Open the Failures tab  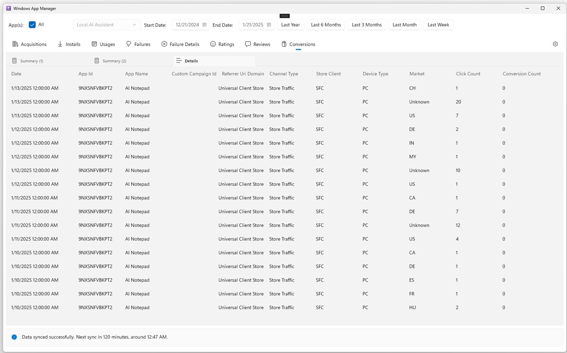pyautogui.click(x=138, y=44)
